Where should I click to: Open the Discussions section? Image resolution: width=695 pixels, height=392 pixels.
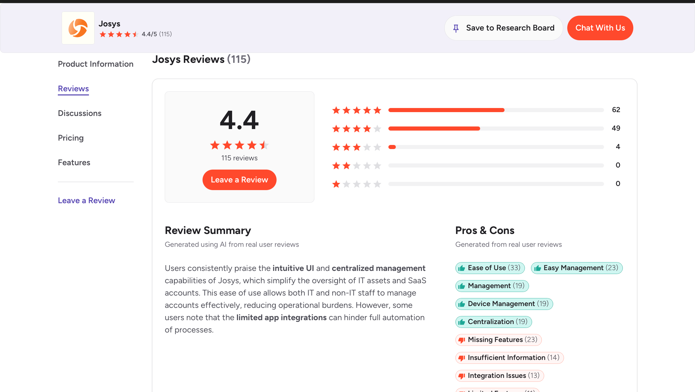[80, 113]
